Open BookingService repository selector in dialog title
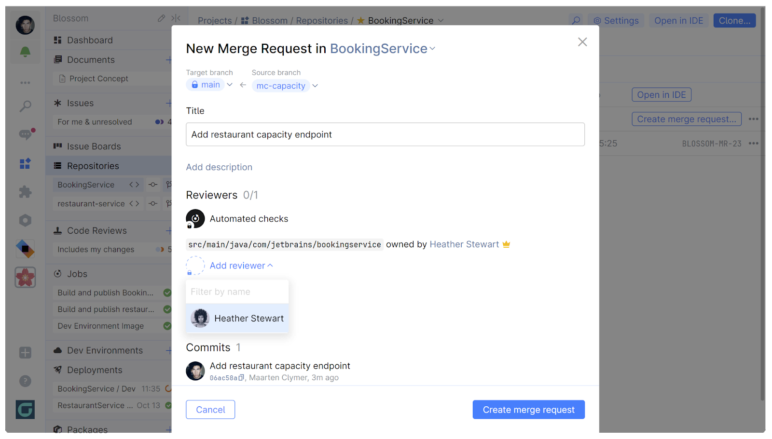The image size is (772, 439). (383, 49)
